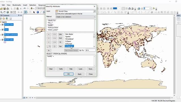
Task: Click the World Continents beige symbol swatch
Action: (x=5, y=37)
